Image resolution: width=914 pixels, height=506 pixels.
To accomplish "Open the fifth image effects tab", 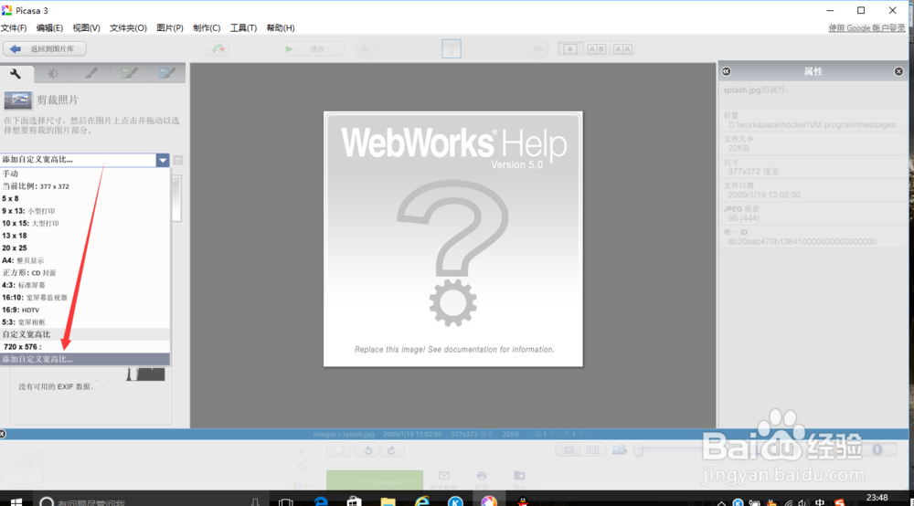I will (166, 73).
